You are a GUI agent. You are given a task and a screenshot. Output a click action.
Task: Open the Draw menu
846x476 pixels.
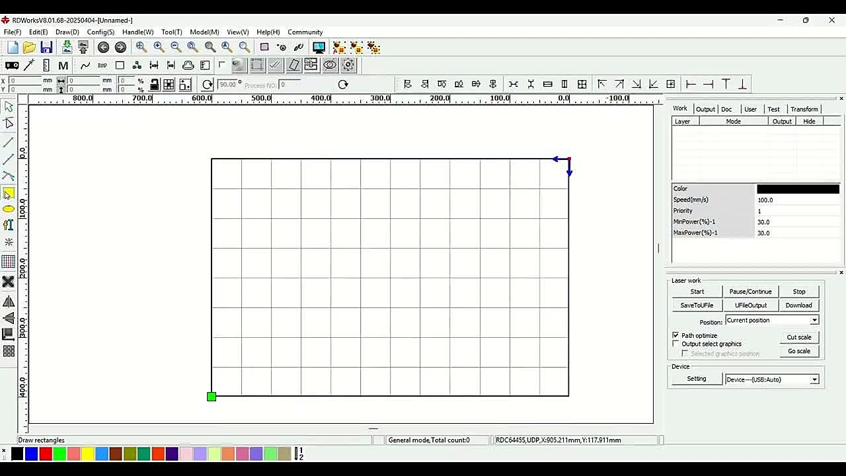click(67, 32)
